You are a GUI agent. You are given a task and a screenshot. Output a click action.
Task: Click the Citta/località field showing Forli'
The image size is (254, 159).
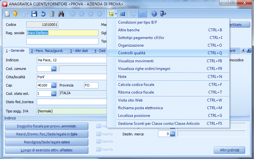(x=72, y=77)
